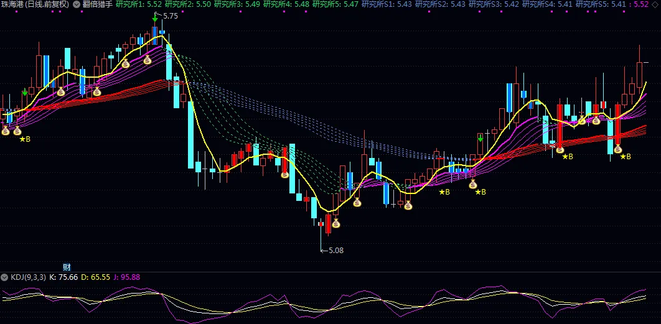Image resolution: width=661 pixels, height=324 pixels.
Task: Click 研究所4: 5.48 value
Action: pos(286,4)
